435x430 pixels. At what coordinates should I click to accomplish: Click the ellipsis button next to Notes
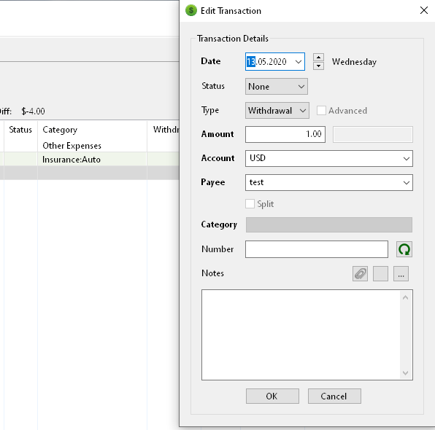point(401,274)
